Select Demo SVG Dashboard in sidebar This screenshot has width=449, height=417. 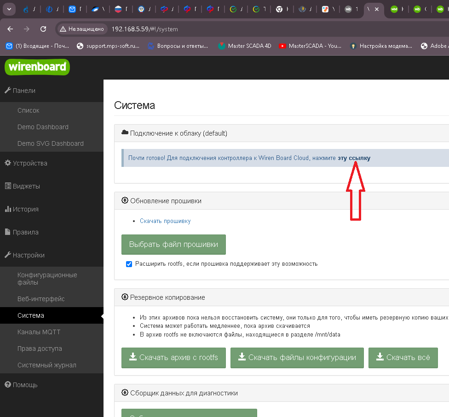pos(51,143)
